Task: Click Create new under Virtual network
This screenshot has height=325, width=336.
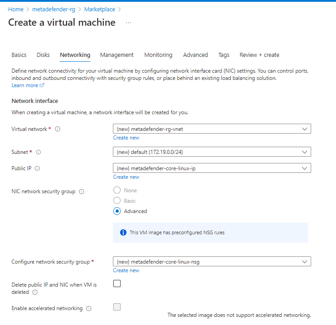Action: pyautogui.click(x=126, y=138)
